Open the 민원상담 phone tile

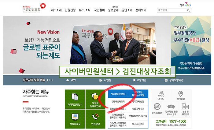click(x=95, y=119)
